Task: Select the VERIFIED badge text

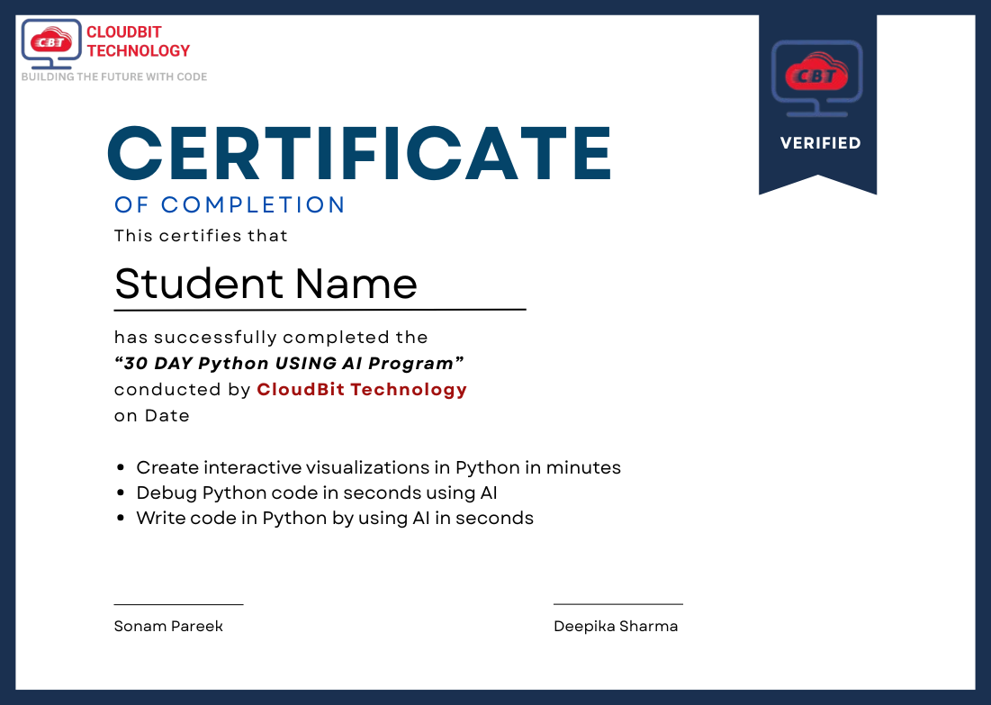Action: (820, 143)
